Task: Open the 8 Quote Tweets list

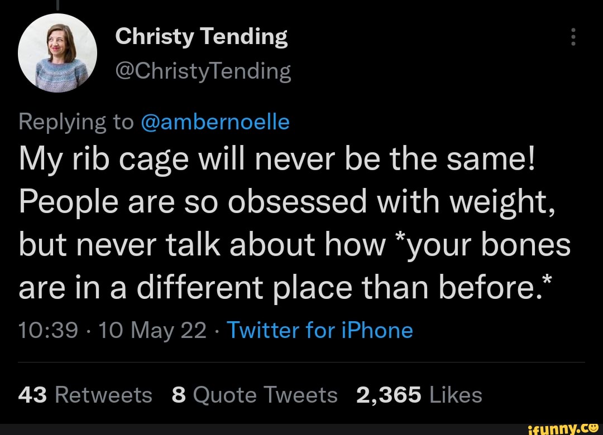Action: 255,395
